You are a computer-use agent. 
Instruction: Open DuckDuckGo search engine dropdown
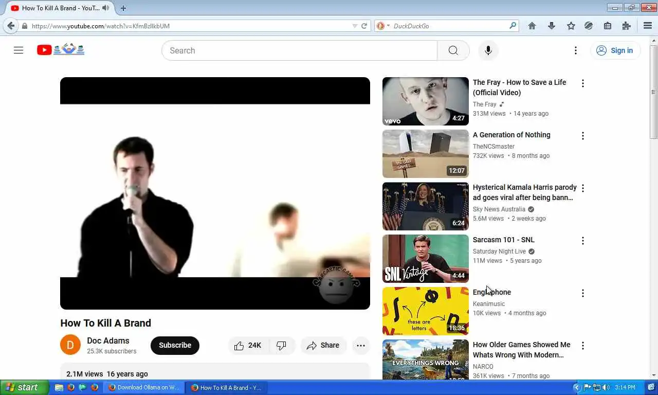point(383,26)
